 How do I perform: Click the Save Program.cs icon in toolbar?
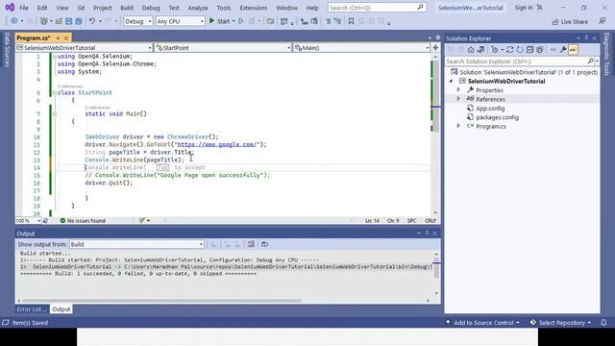[x=68, y=21]
